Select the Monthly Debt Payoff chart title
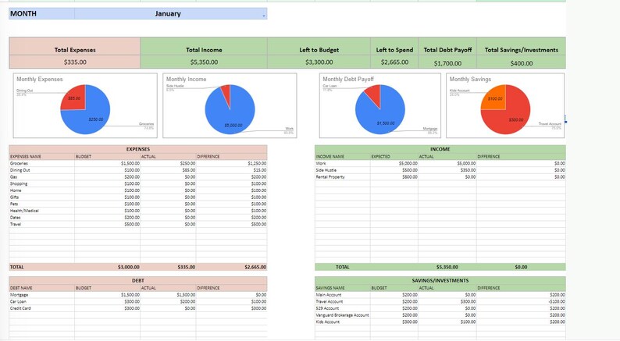 (x=348, y=79)
